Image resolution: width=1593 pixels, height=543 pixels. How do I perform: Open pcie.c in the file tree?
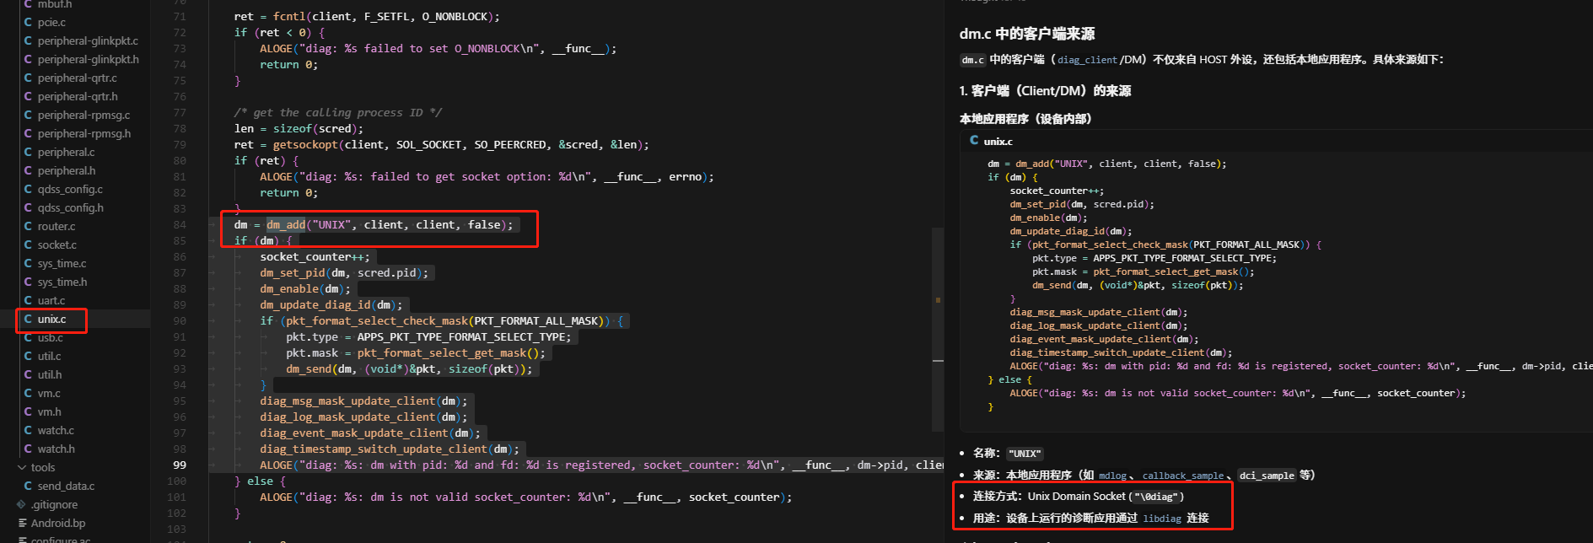[x=51, y=22]
